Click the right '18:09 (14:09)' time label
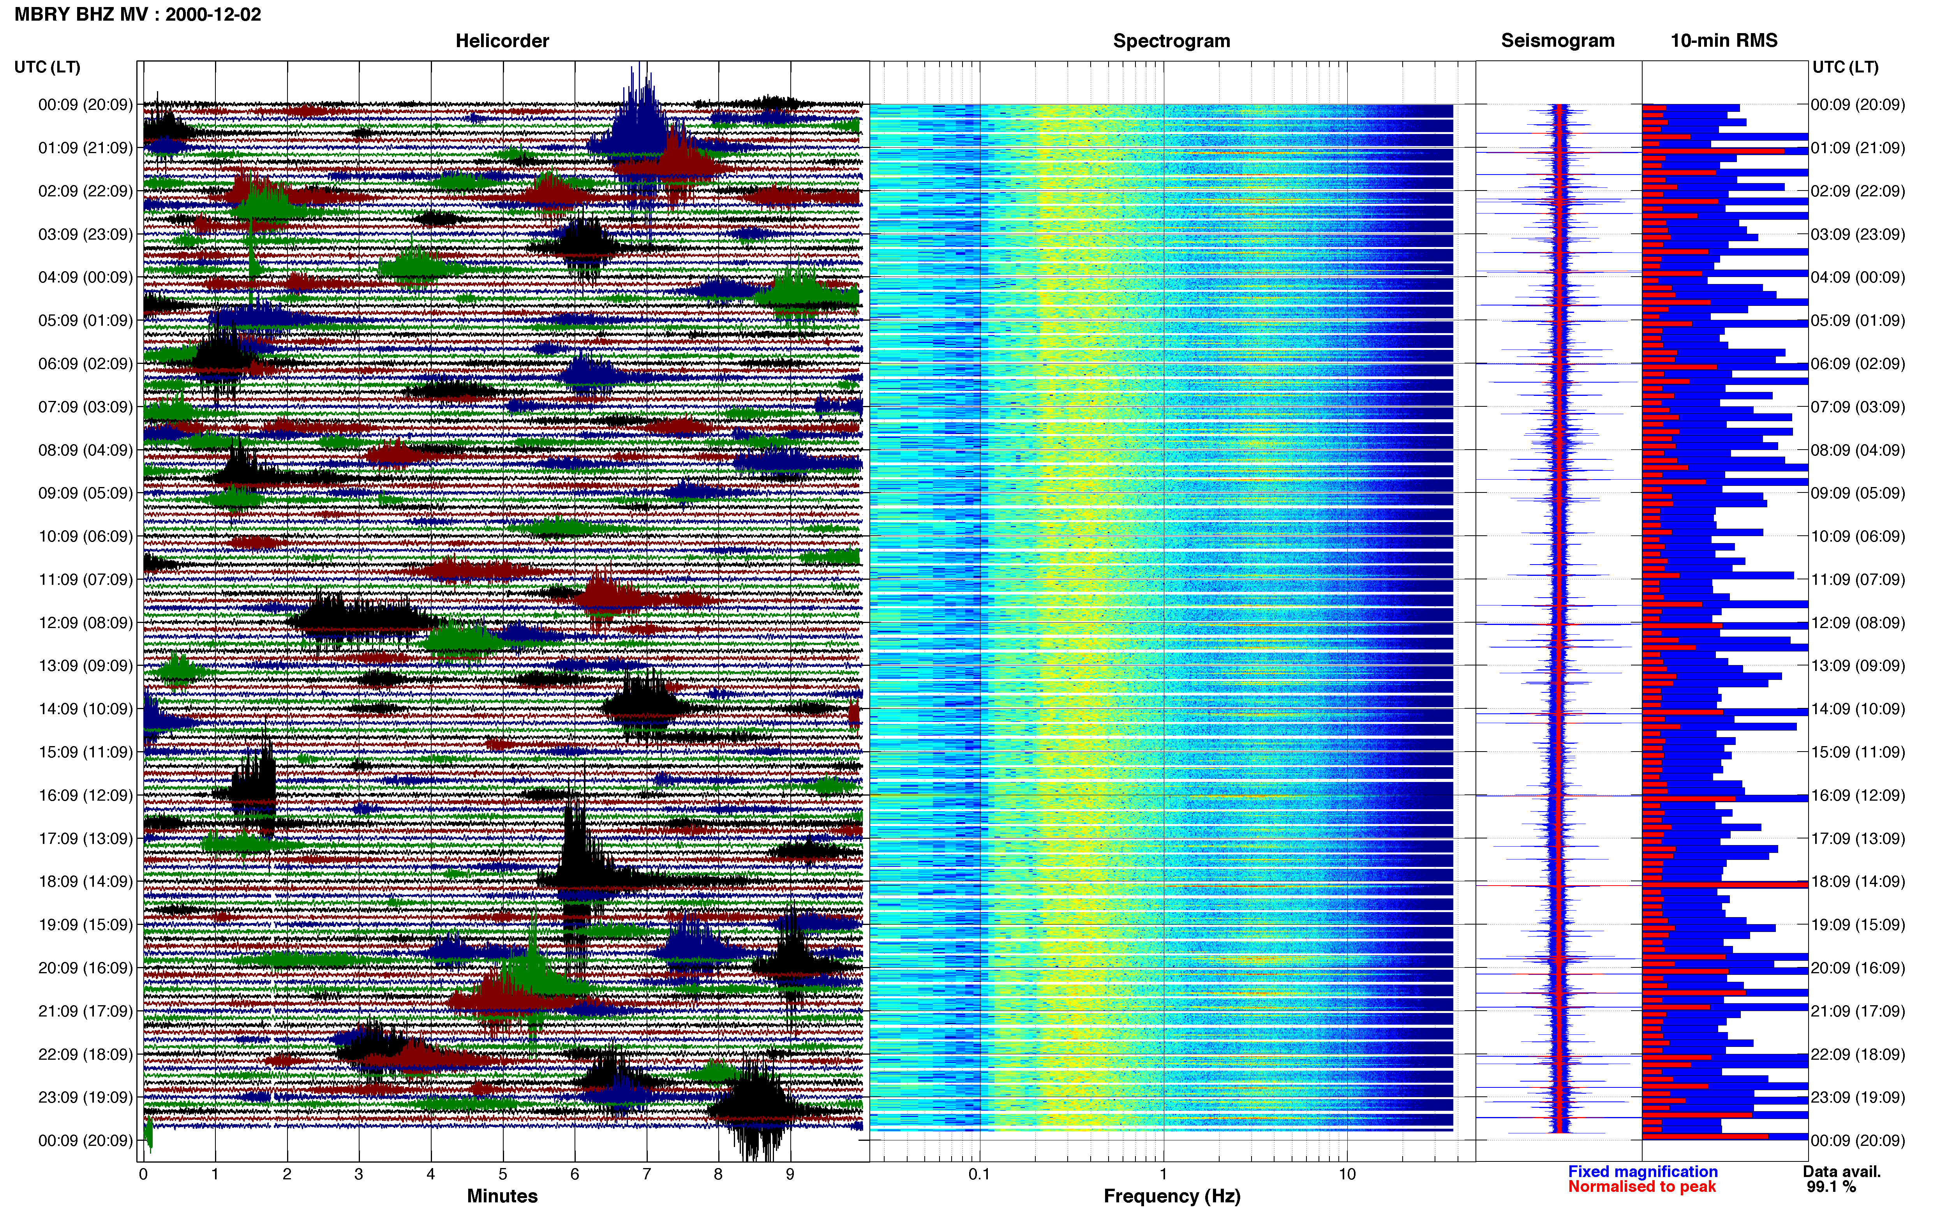The image size is (1955, 1223). [x=1858, y=882]
